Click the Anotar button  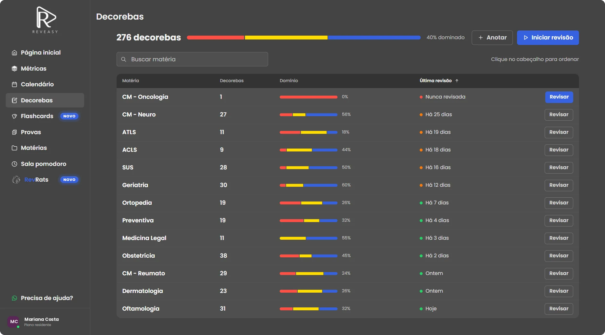coord(492,38)
